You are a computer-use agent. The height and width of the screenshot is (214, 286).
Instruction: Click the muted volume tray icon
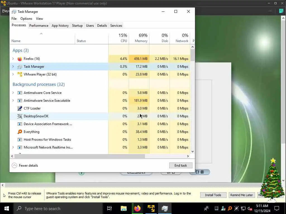pyautogui.click(x=250, y=209)
